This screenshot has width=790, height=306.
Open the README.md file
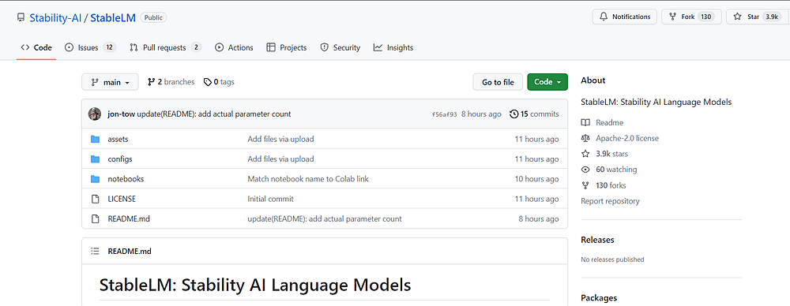129,219
